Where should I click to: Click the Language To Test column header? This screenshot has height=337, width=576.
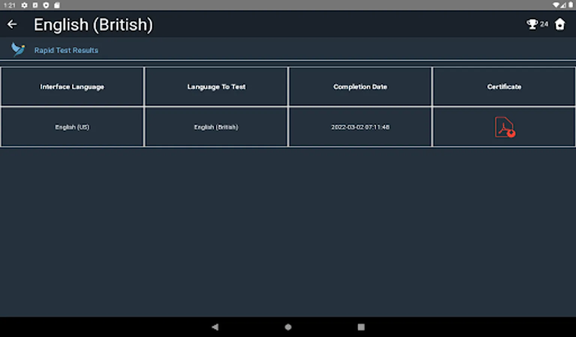click(x=216, y=87)
